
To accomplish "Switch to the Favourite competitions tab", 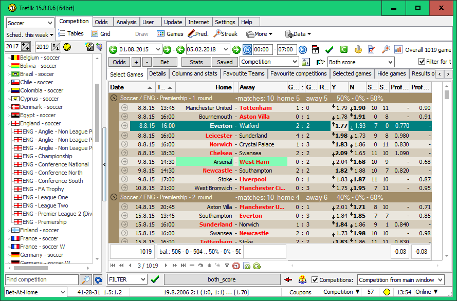I will [x=299, y=73].
